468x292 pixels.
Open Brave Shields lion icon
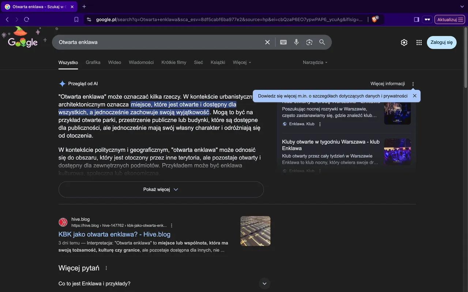(x=375, y=19)
